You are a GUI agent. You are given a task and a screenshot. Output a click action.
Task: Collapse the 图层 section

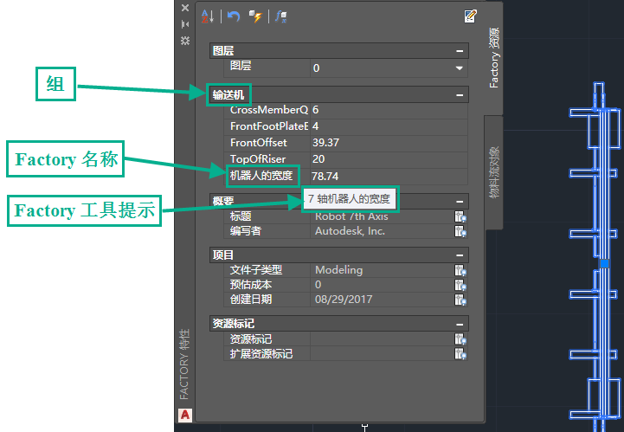point(460,51)
